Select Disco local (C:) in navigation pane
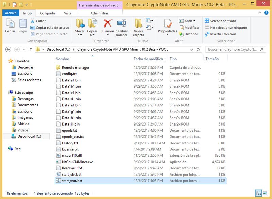Viewport: 272px width, 199px height. click(27, 136)
